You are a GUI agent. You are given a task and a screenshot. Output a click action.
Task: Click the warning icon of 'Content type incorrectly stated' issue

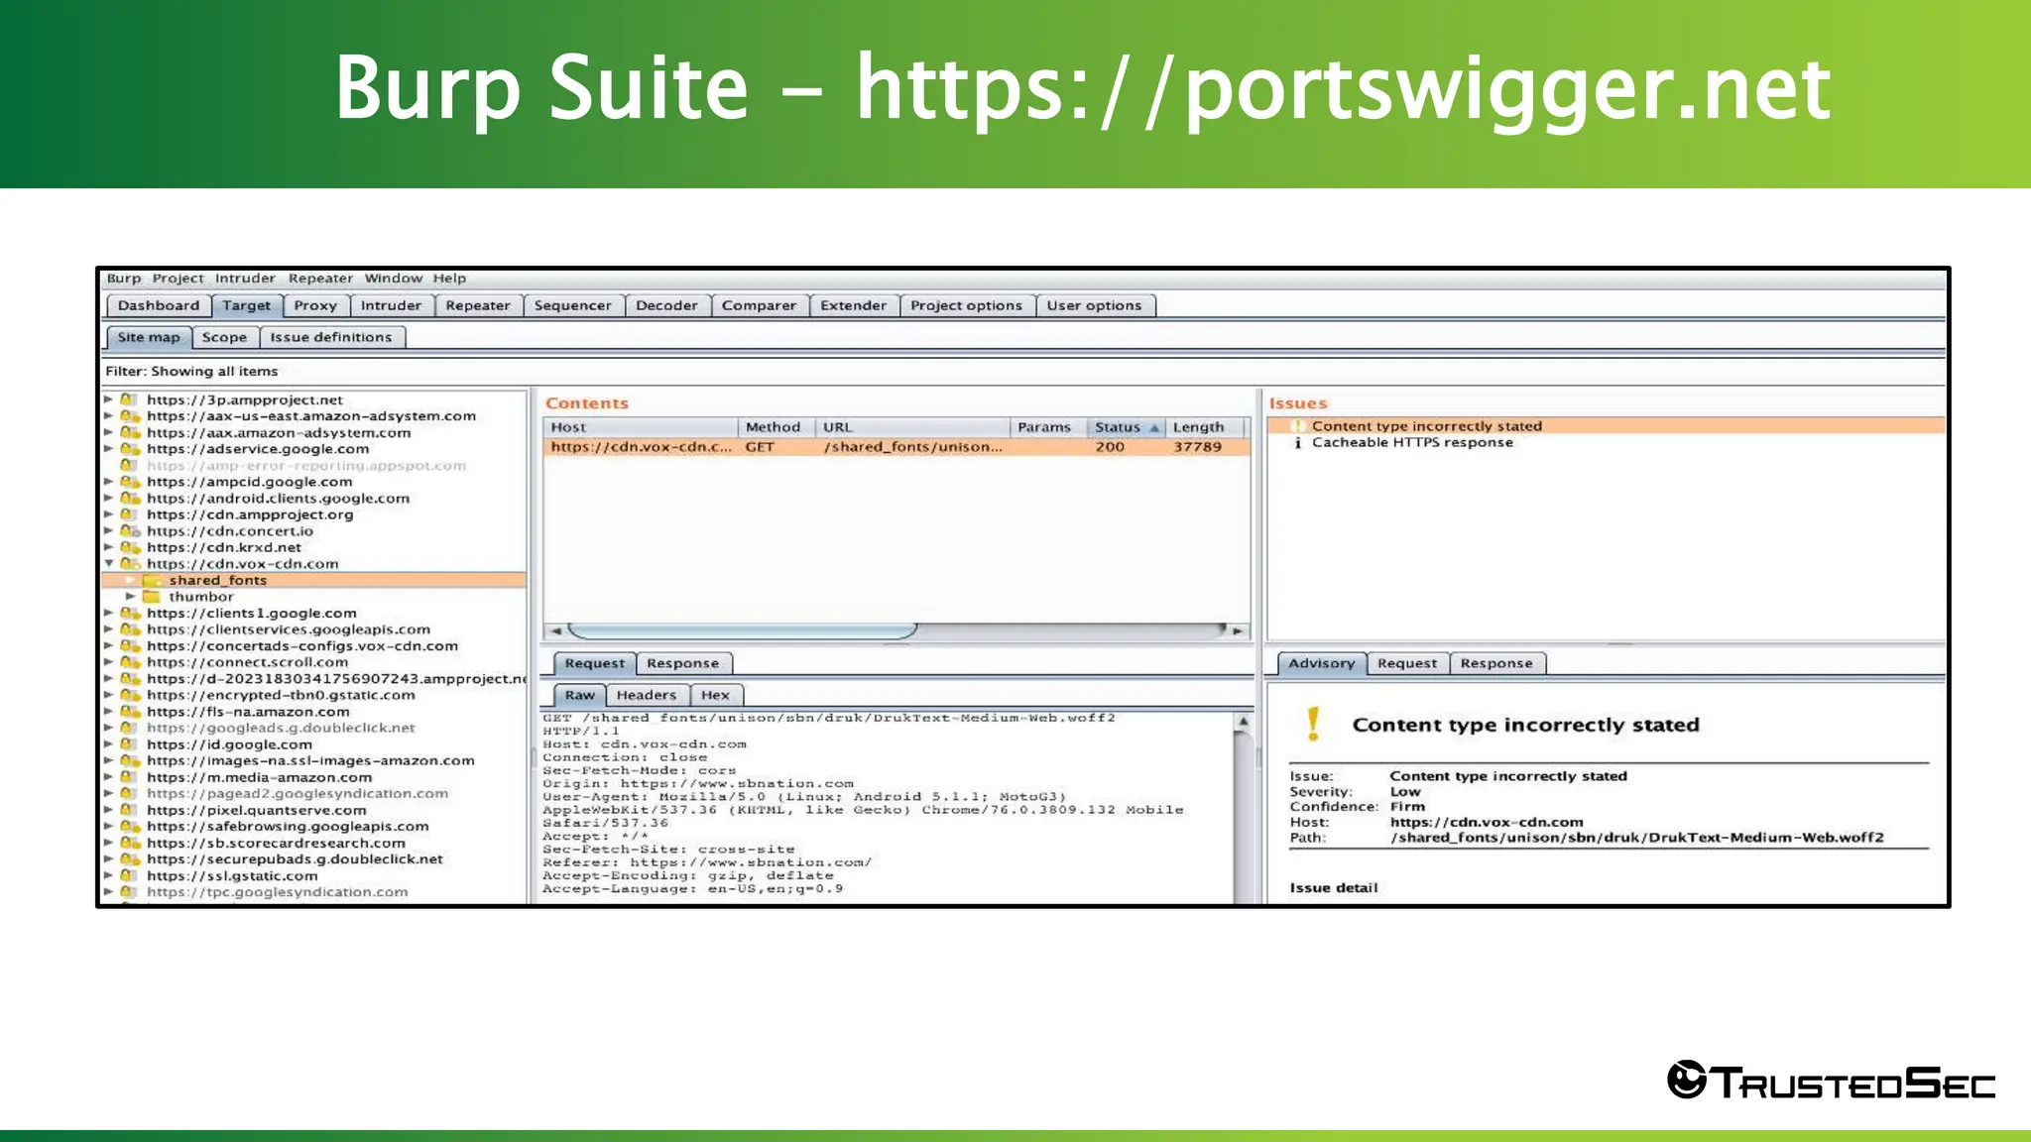pos(1297,426)
